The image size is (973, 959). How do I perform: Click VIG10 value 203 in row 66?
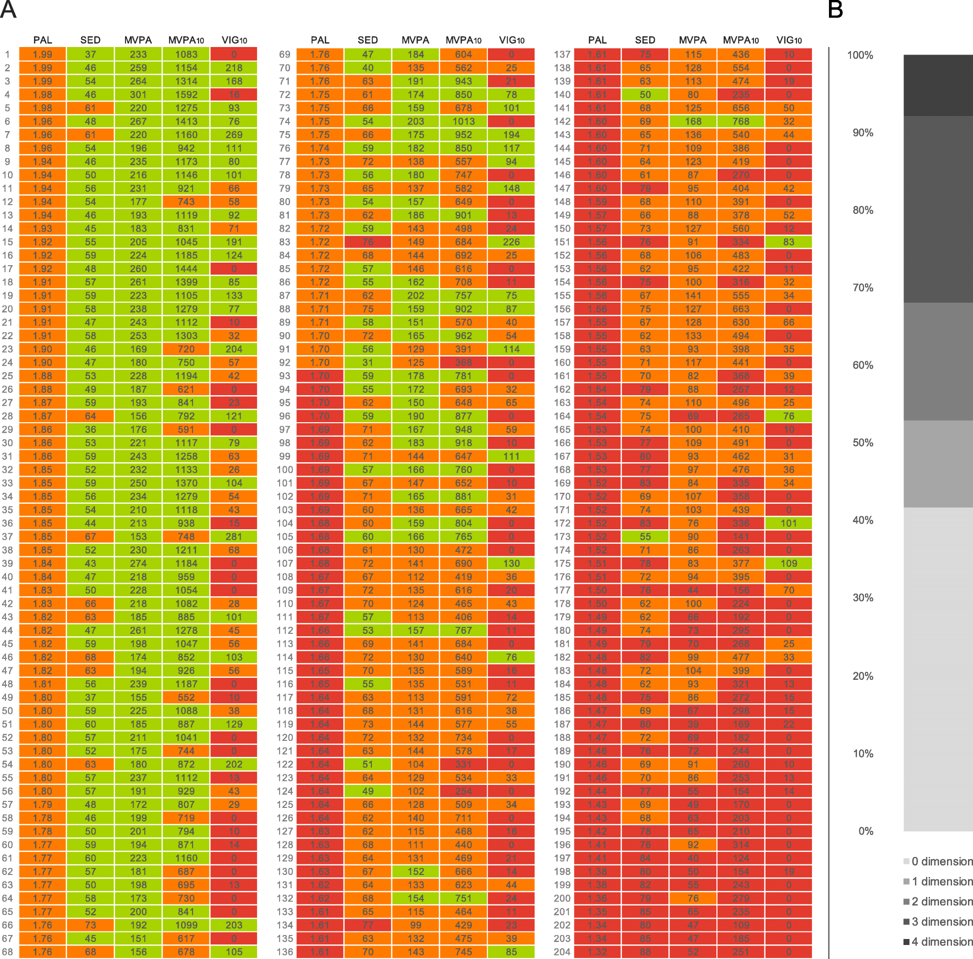point(234,925)
